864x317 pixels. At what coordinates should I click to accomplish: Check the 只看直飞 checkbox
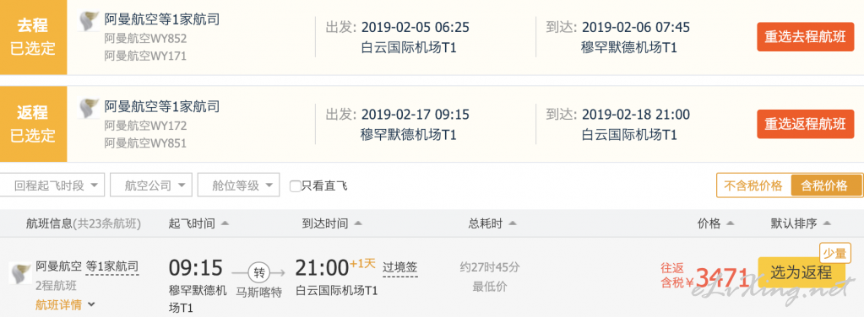point(296,186)
